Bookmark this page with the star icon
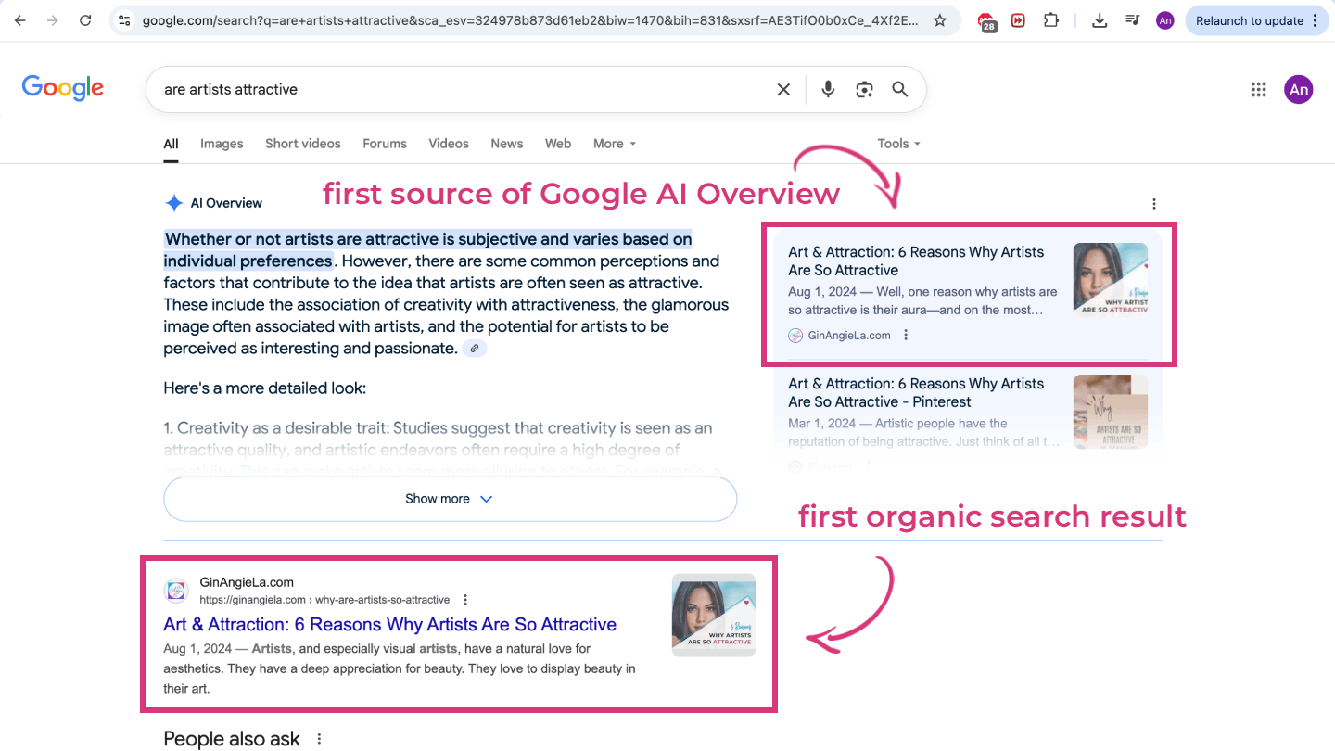The height and width of the screenshot is (751, 1335). [x=940, y=19]
